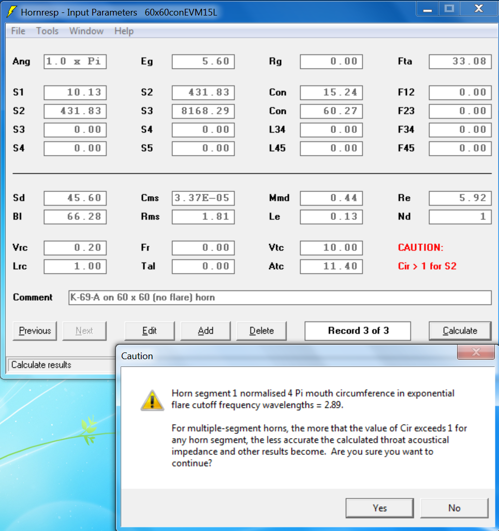Click the red 'Cir > 1 for S2' warning

point(427,266)
